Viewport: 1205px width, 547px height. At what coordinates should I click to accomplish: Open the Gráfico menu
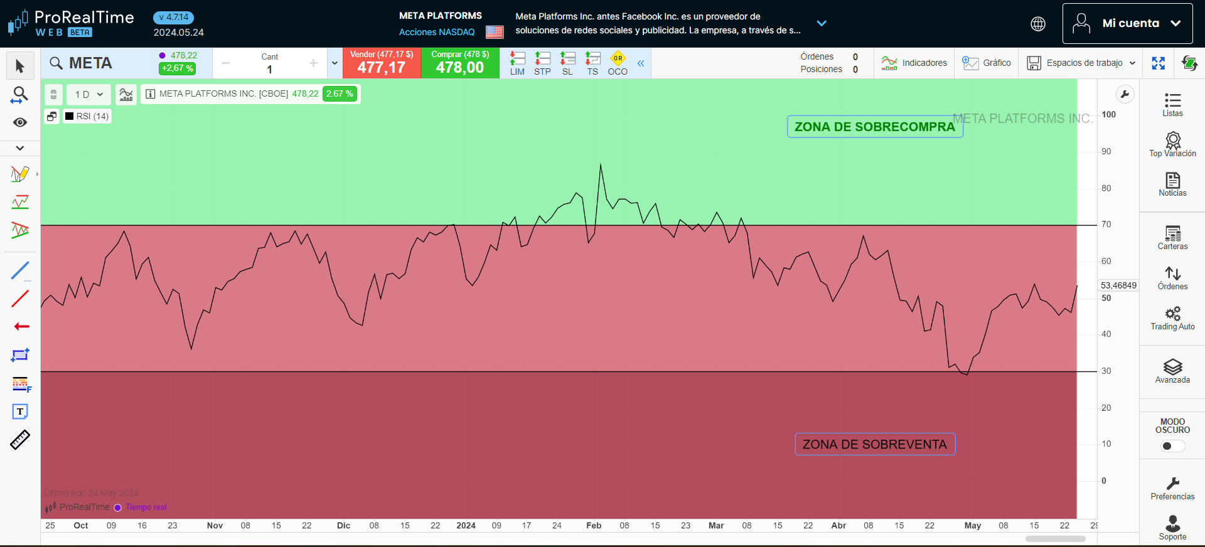(x=987, y=63)
